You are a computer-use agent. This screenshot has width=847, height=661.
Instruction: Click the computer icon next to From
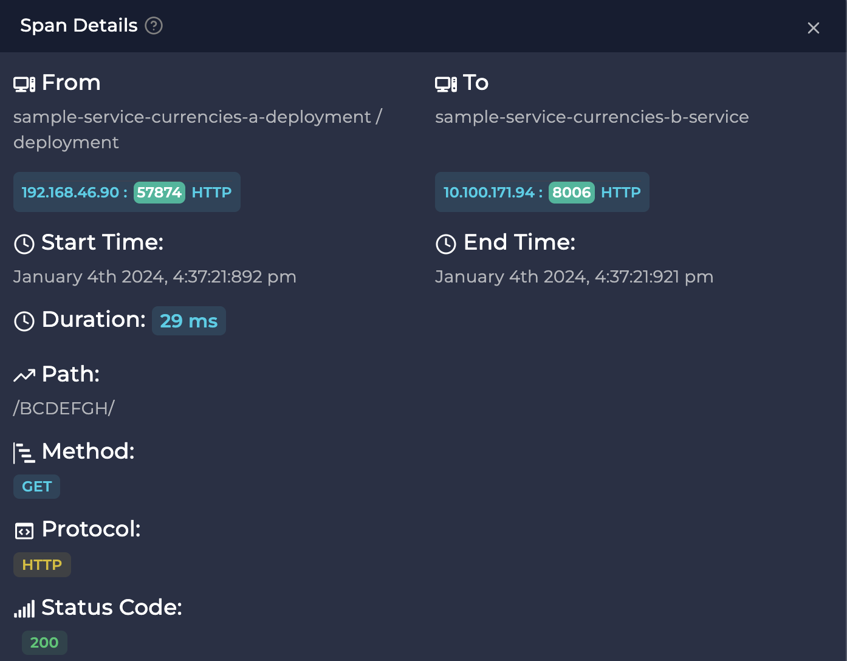point(24,84)
